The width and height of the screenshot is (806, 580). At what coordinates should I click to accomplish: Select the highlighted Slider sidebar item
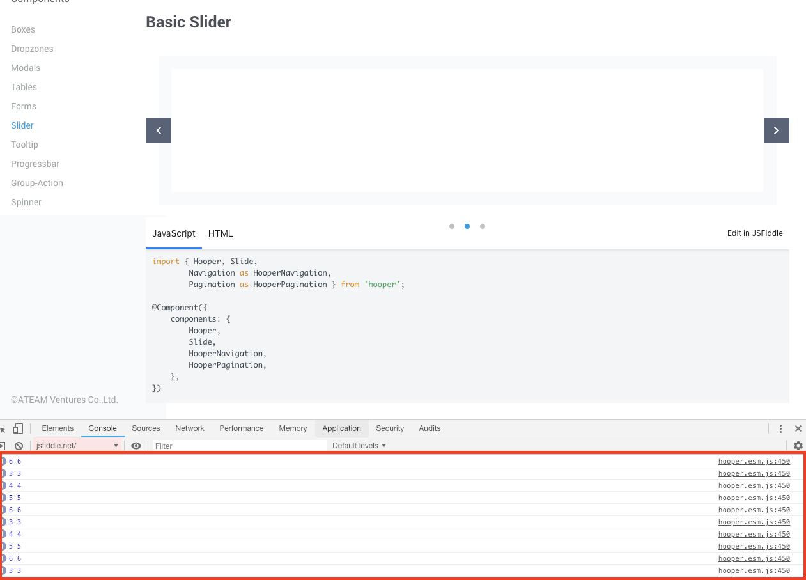[x=22, y=125]
